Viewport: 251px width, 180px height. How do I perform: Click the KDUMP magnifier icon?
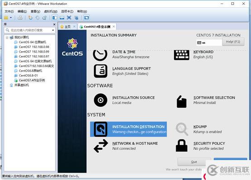click(182, 129)
